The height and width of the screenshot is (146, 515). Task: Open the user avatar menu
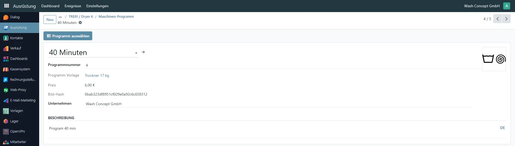[507, 6]
